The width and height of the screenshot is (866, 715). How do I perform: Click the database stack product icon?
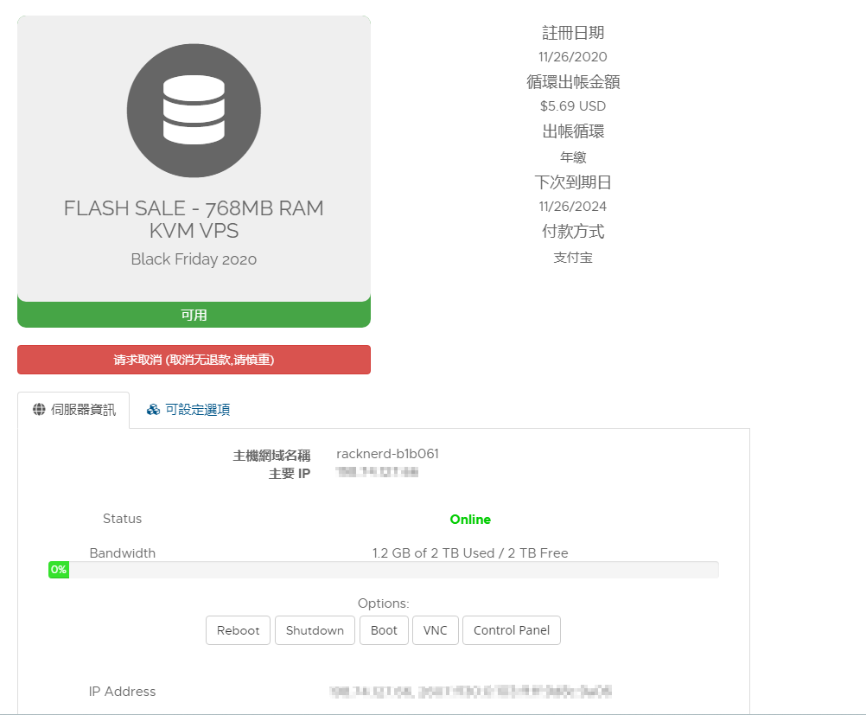[194, 111]
